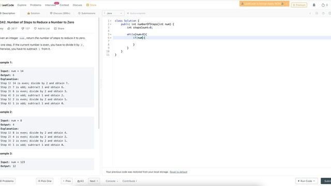Open the Interview nav item
Screen dimensions: 331x186
coord(51,5)
